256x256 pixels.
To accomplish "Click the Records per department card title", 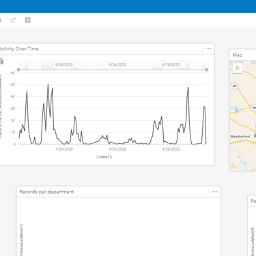I will click(46, 192).
